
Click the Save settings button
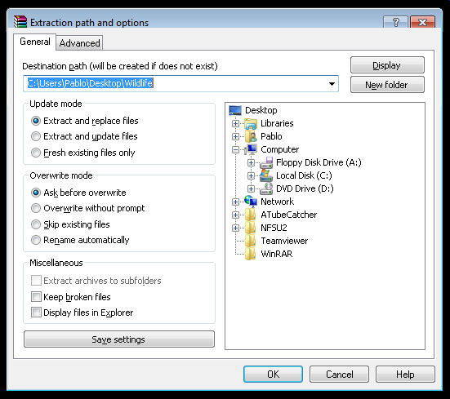118,339
